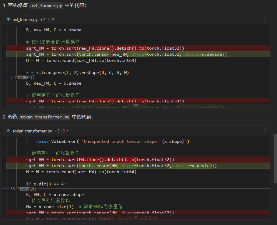Expand the asf_former.py diff with bottom chevron
The image size is (277, 225).
[136, 105]
